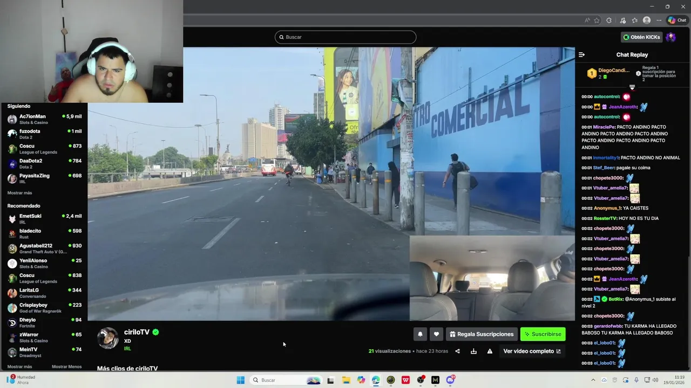691x388 pixels.
Task: Open volume control in system tray
Action: pos(655,380)
